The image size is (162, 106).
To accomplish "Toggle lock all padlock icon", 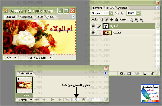I will (x=116, y=20).
